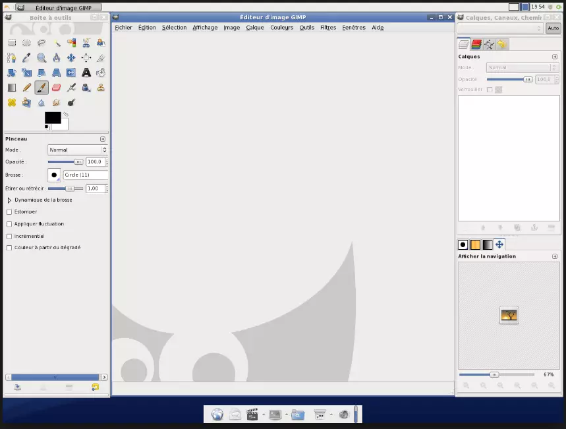Open the Couleurs menu
Viewport: 566px width, 429px height.
coord(282,28)
